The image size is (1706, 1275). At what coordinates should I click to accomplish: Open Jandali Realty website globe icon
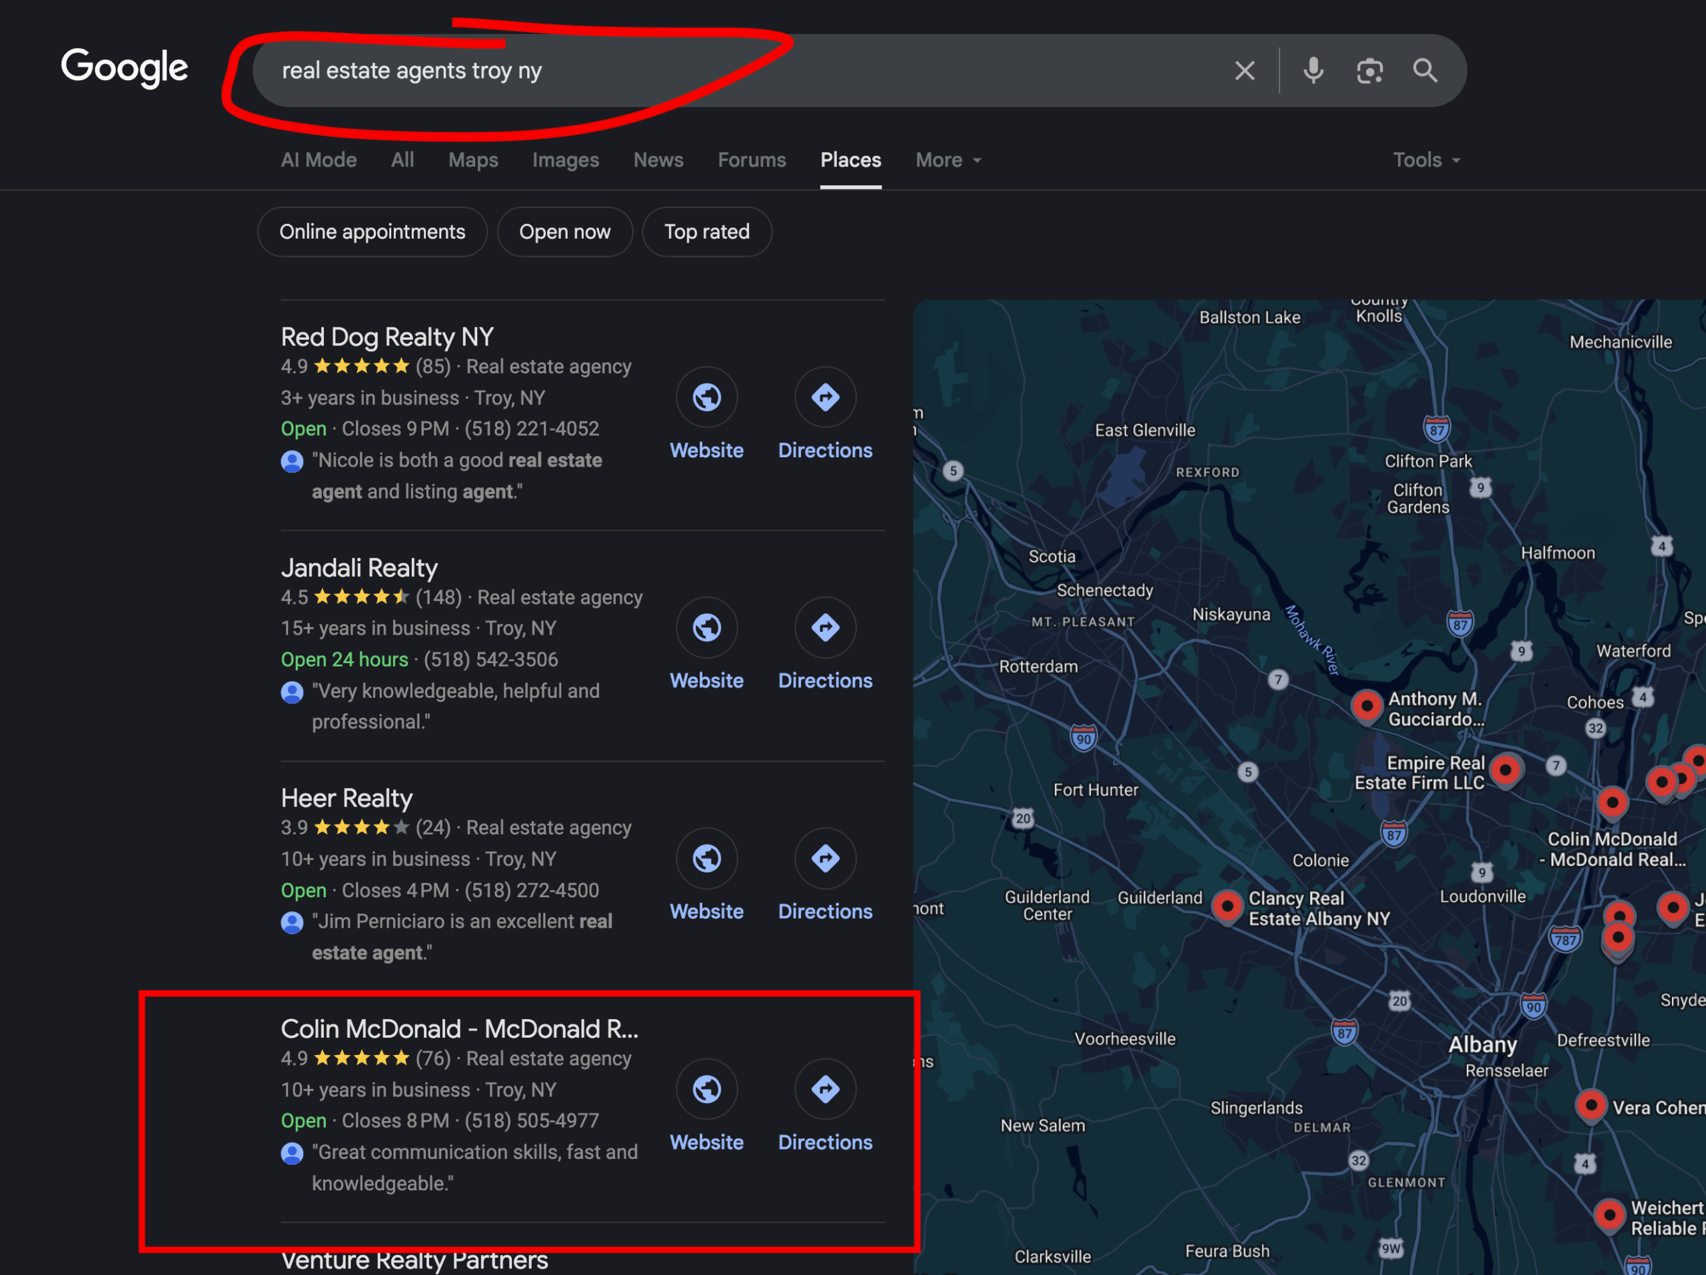point(706,627)
